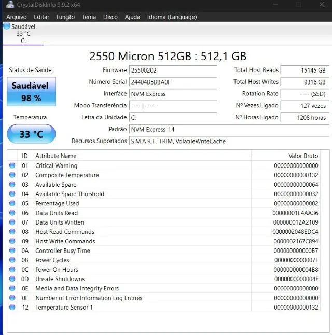
Task: Select the Critical Warning attribute name
Action: point(57,165)
